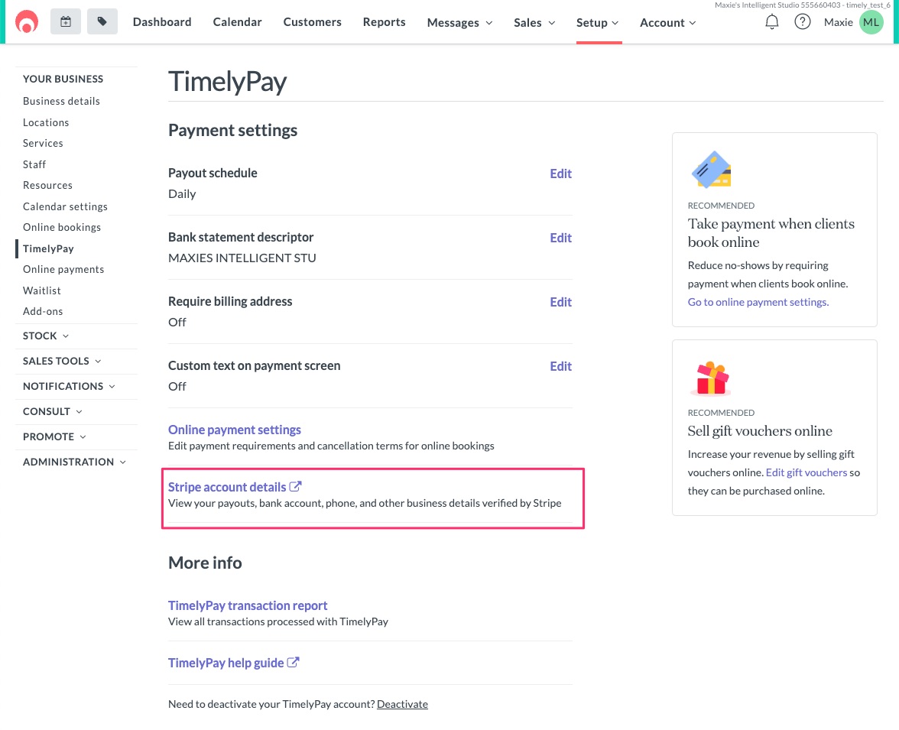The height and width of the screenshot is (730, 899).
Task: Expand the PROMOTE sidebar section
Action: [54, 436]
